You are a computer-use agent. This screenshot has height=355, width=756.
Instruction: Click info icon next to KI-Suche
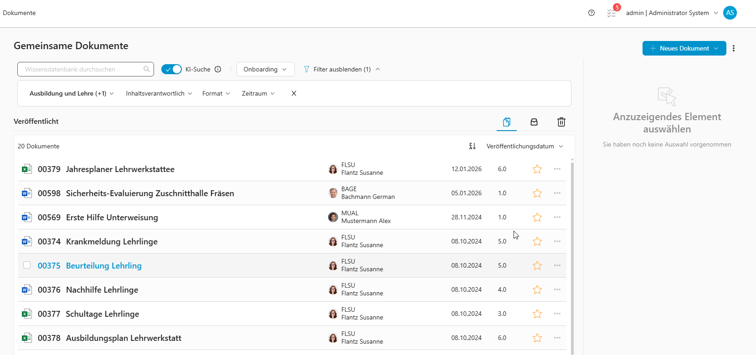(218, 69)
